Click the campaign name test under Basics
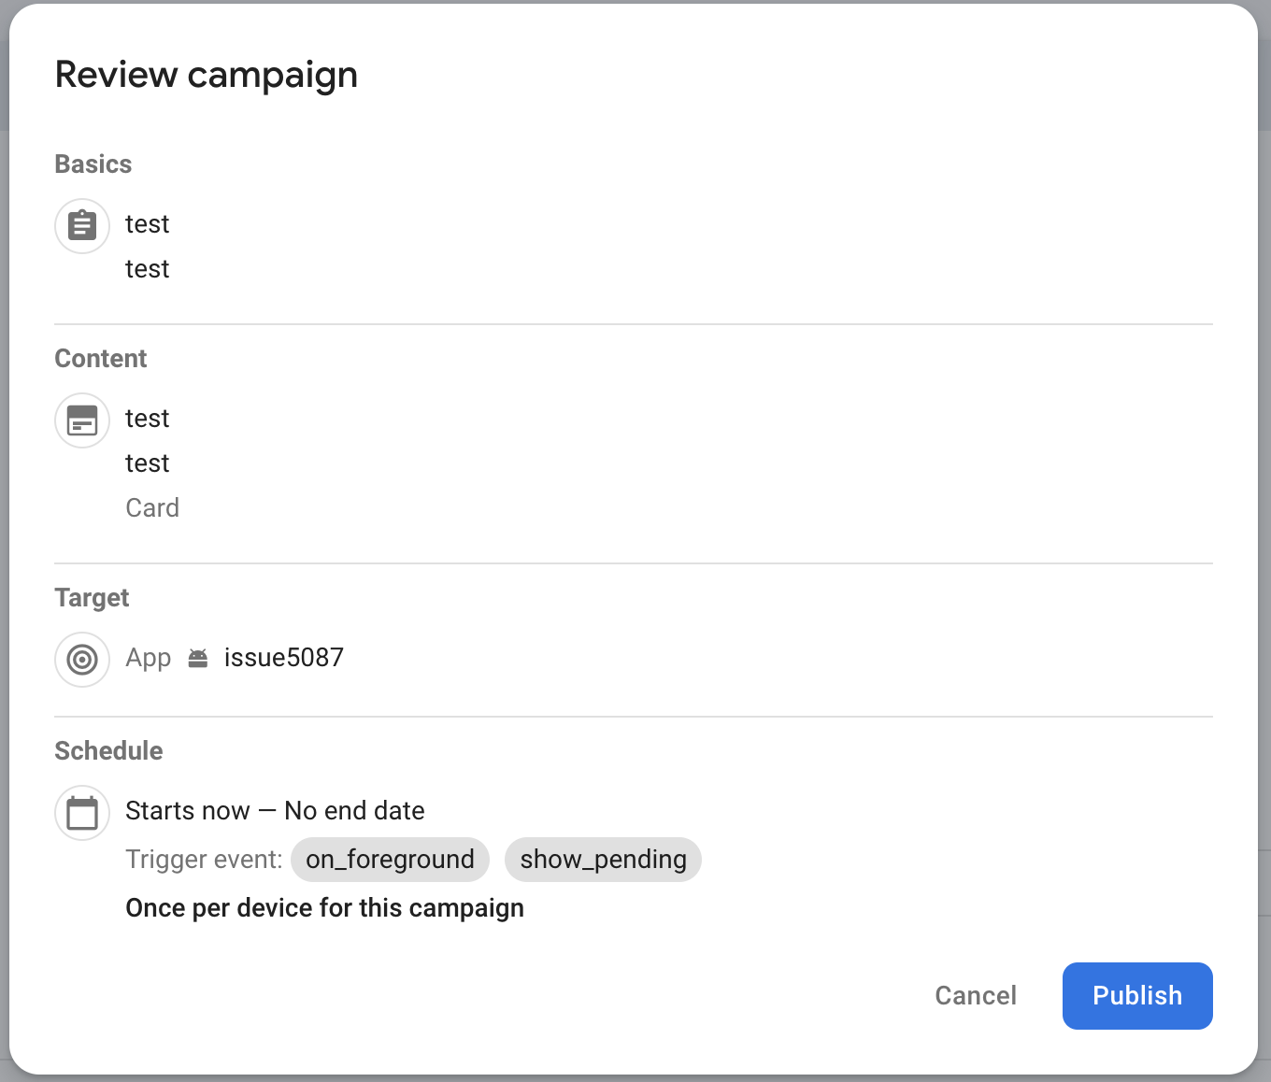This screenshot has height=1082, width=1271. click(147, 224)
